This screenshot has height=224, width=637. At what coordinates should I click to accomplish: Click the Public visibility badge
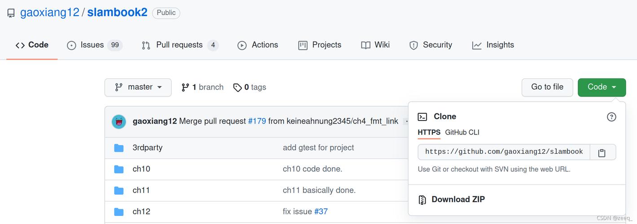click(166, 13)
